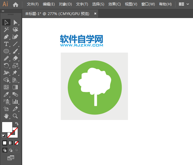Switch to Draw Behind mode
This screenshot has height=165, width=193.
11,150
